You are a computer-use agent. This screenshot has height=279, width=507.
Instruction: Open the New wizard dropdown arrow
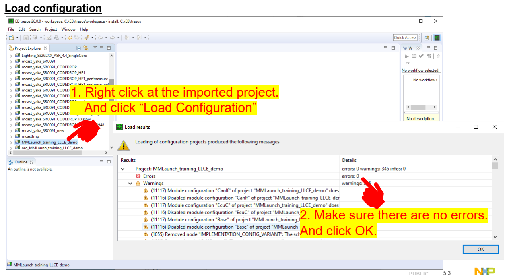(17, 37)
